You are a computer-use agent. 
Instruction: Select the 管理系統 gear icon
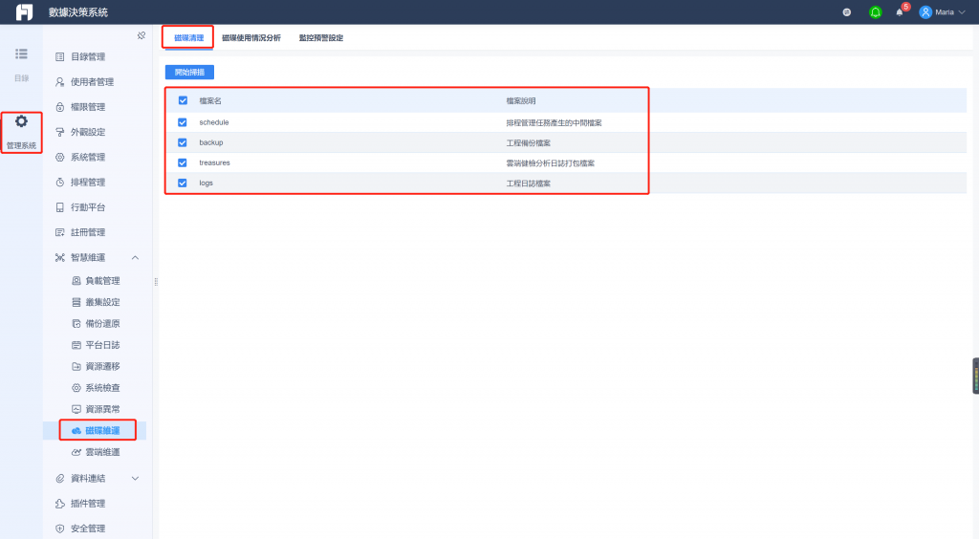point(21,121)
